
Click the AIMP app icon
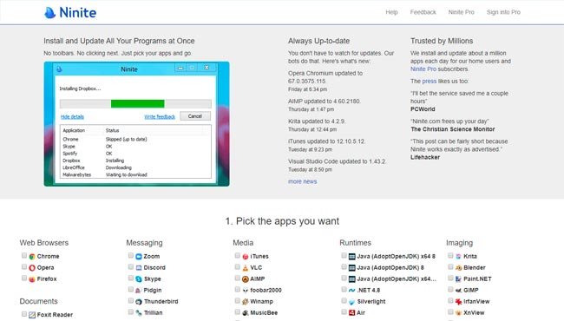tap(246, 279)
